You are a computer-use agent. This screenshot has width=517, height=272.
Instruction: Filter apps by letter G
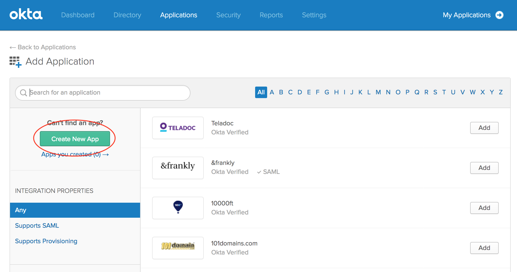coord(327,92)
